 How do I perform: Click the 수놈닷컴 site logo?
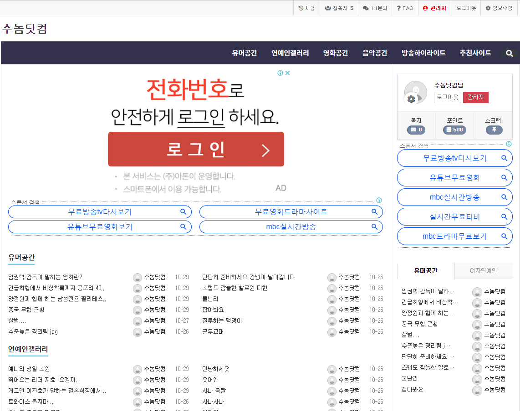coord(25,29)
